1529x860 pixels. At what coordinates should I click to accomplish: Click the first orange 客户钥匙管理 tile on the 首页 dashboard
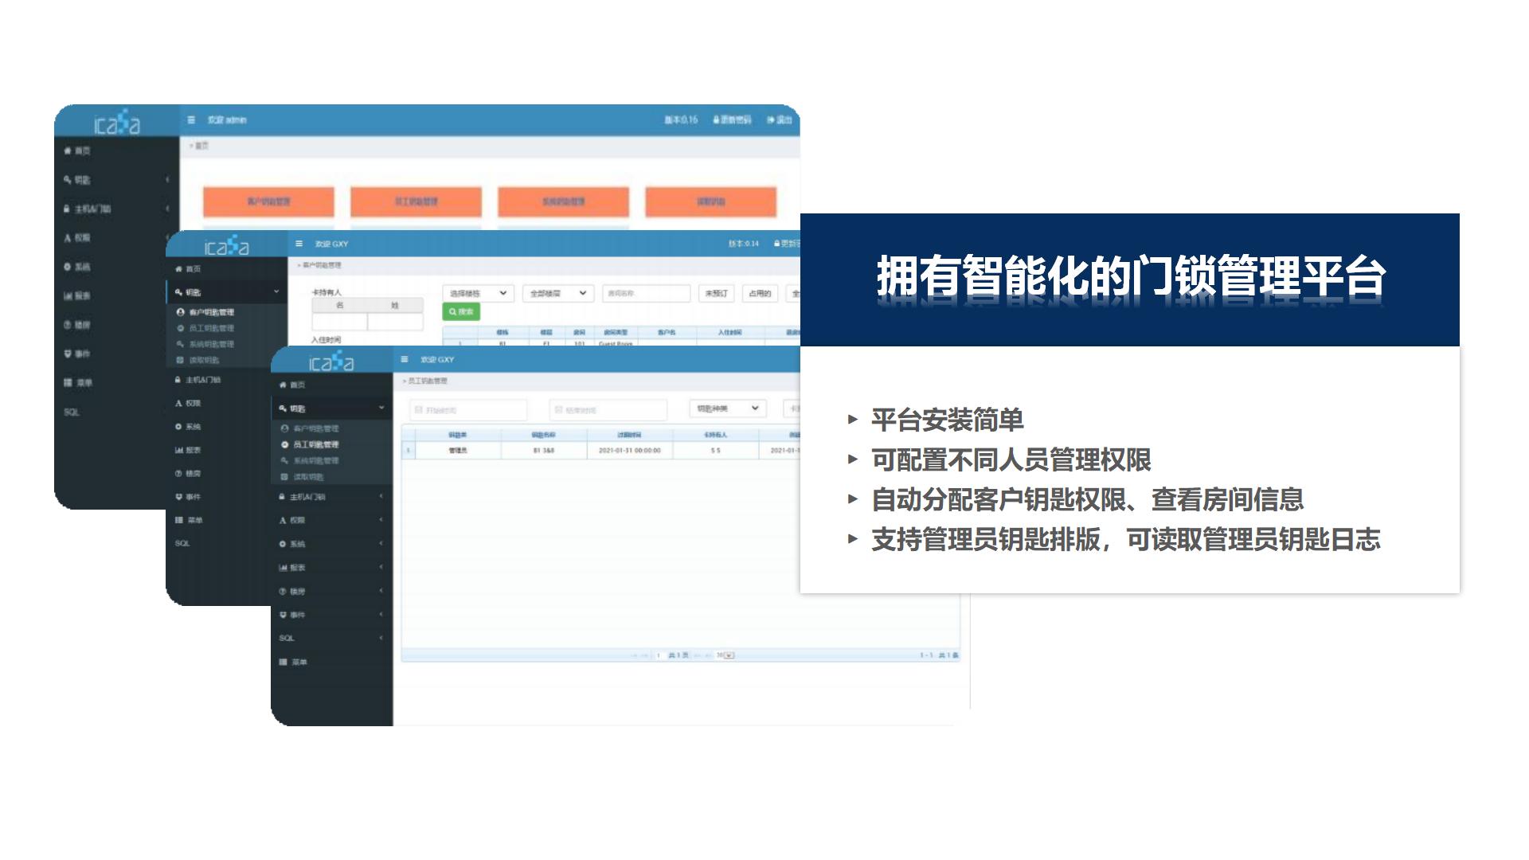(x=268, y=202)
